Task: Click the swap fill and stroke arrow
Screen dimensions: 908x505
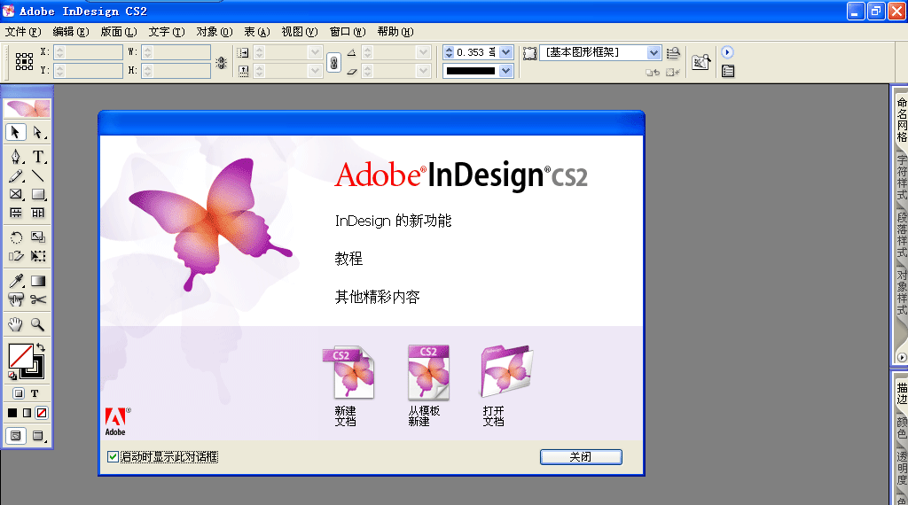Action: (x=41, y=347)
